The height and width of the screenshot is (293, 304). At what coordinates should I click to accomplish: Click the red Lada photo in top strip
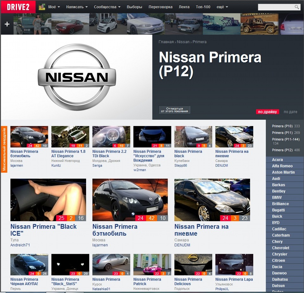70,24
